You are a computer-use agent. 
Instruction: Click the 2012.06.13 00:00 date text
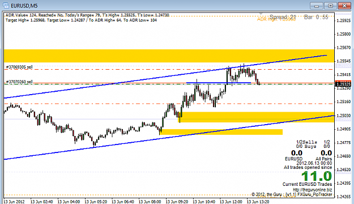(x=314, y=163)
